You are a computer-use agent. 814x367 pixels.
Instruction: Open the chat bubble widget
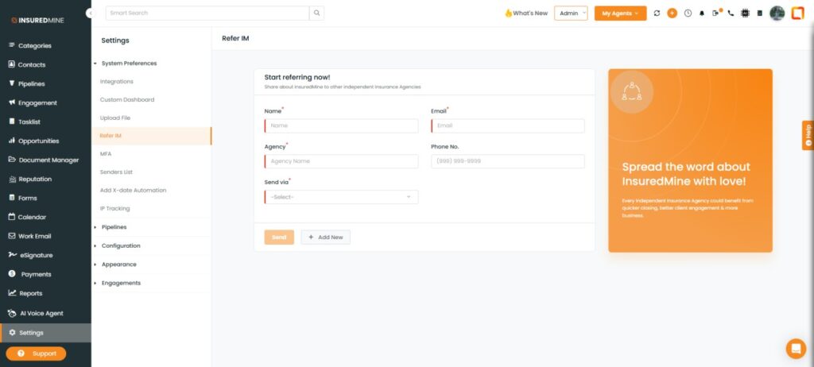[795, 349]
